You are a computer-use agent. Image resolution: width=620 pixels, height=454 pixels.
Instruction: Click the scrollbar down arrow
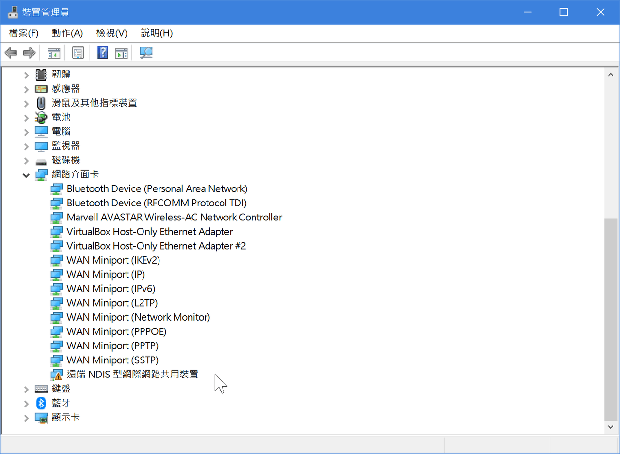point(611,427)
